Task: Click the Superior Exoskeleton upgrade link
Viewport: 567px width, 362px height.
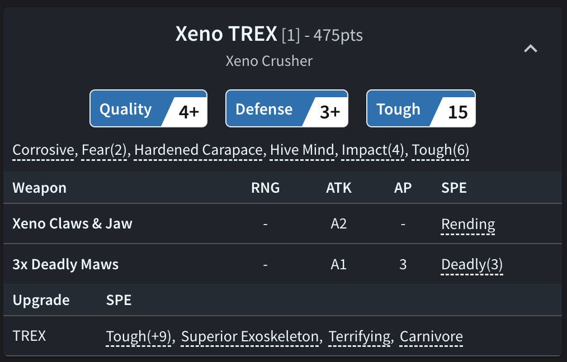Action: 251,336
